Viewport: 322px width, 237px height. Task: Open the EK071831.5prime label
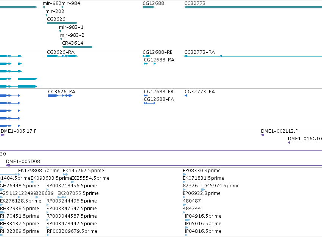(203, 178)
